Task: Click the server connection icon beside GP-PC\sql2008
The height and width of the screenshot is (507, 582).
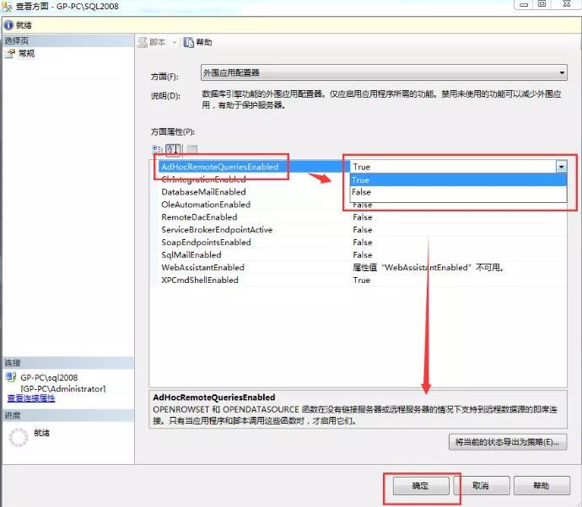Action: (11, 377)
